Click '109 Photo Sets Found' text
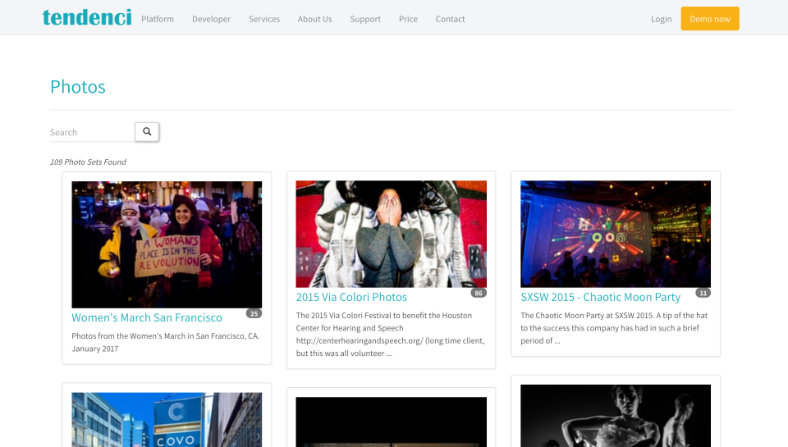This screenshot has width=788, height=447. (x=88, y=162)
